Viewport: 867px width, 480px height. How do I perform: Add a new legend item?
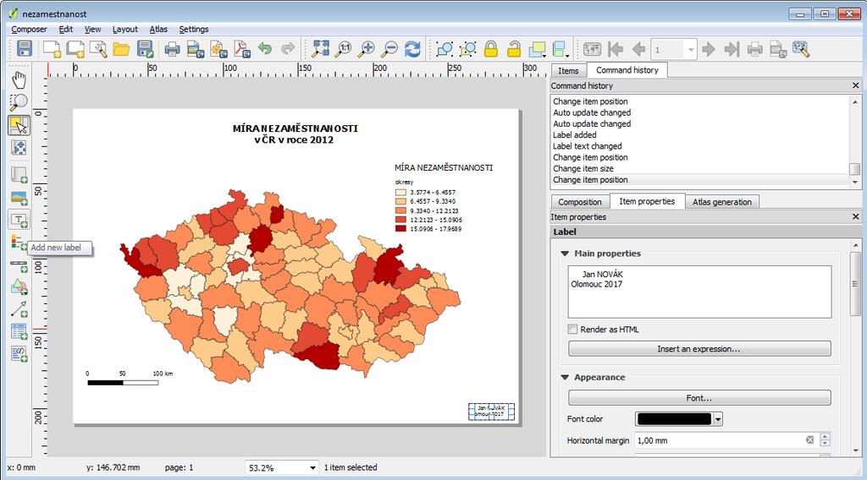[18, 243]
